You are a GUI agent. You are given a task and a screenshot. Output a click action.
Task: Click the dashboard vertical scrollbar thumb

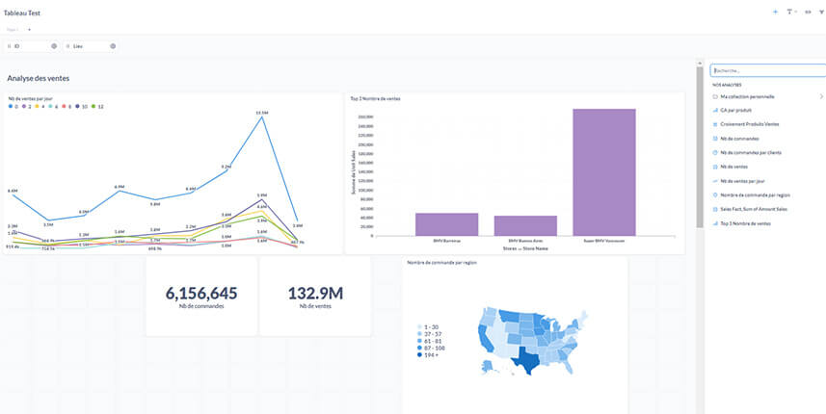pyautogui.click(x=700, y=147)
